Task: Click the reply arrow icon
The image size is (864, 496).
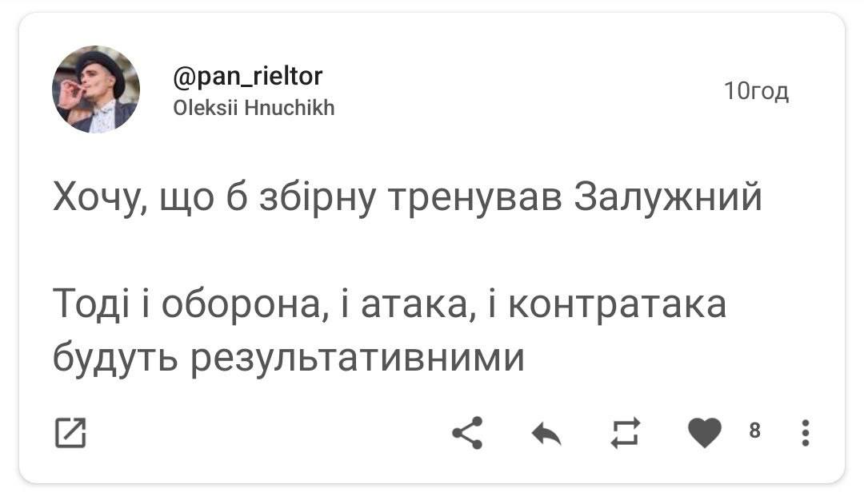Action: [x=544, y=431]
